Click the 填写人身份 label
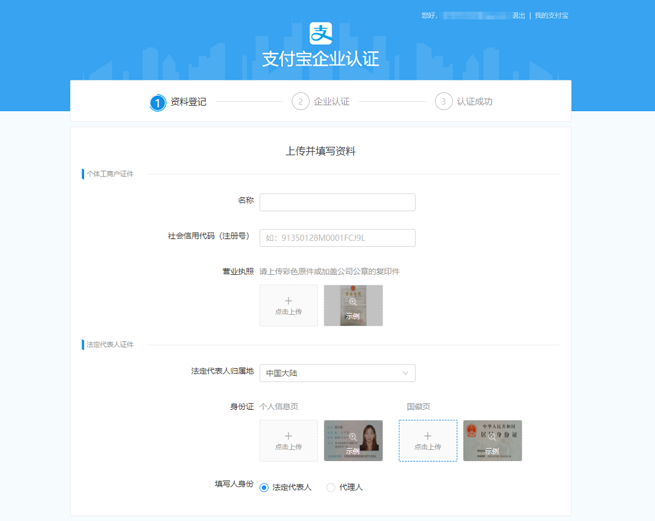This screenshot has width=655, height=521. click(x=235, y=484)
